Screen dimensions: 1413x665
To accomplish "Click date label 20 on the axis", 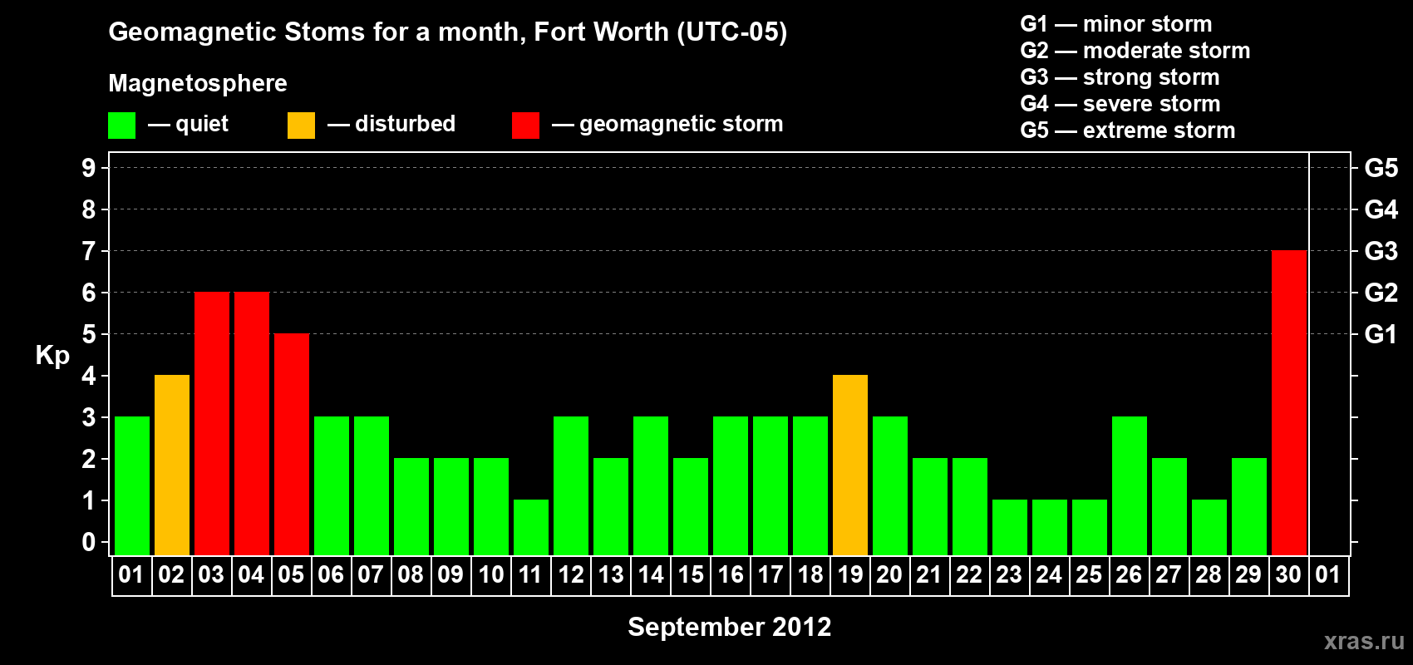I will coord(889,575).
